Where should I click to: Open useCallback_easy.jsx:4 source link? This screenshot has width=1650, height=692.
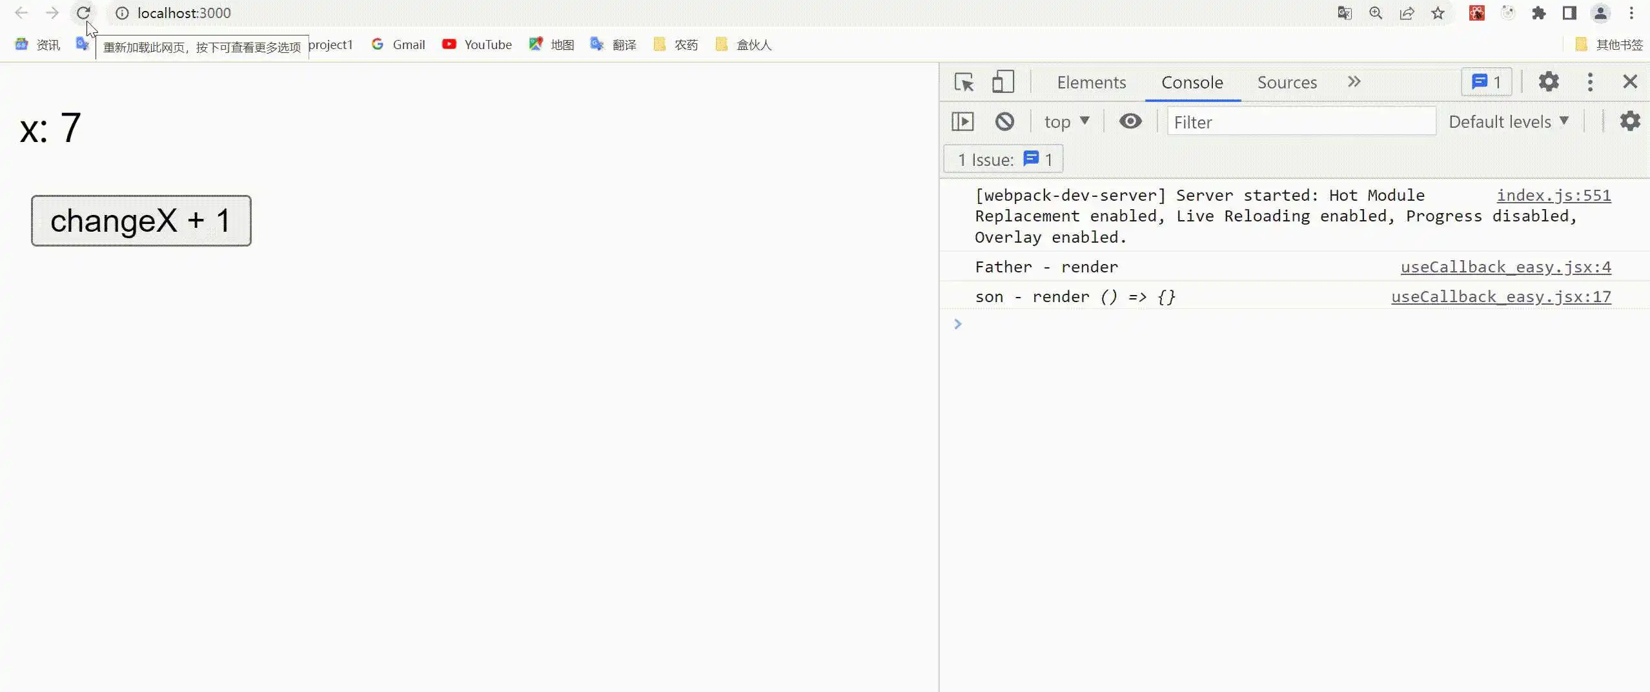click(1505, 267)
